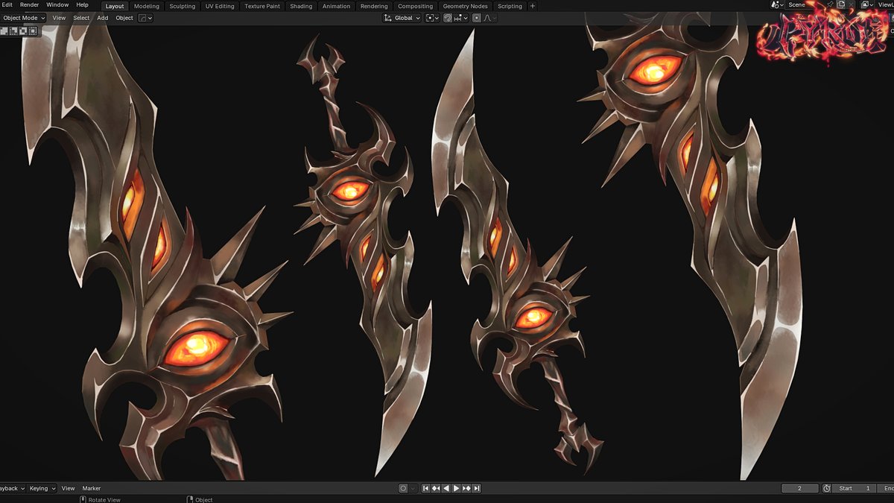The height and width of the screenshot is (503, 894).
Task: Add a new workspace with the plus icon
Action: [x=532, y=6]
